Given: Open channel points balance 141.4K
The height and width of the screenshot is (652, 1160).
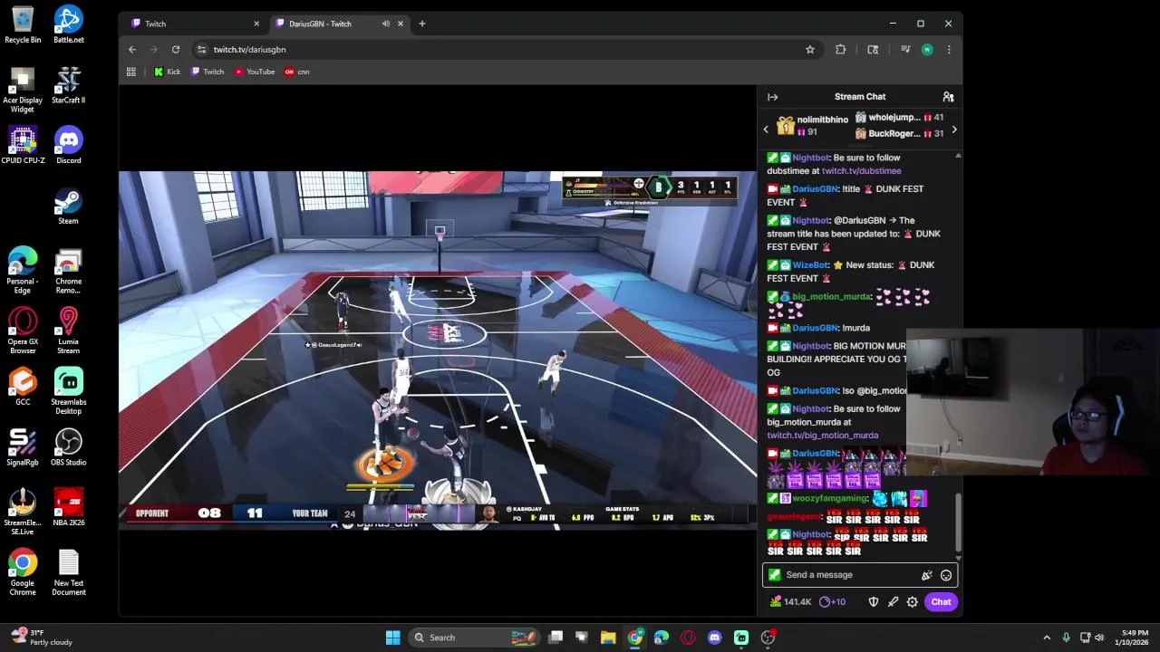Looking at the screenshot, I should [x=790, y=602].
